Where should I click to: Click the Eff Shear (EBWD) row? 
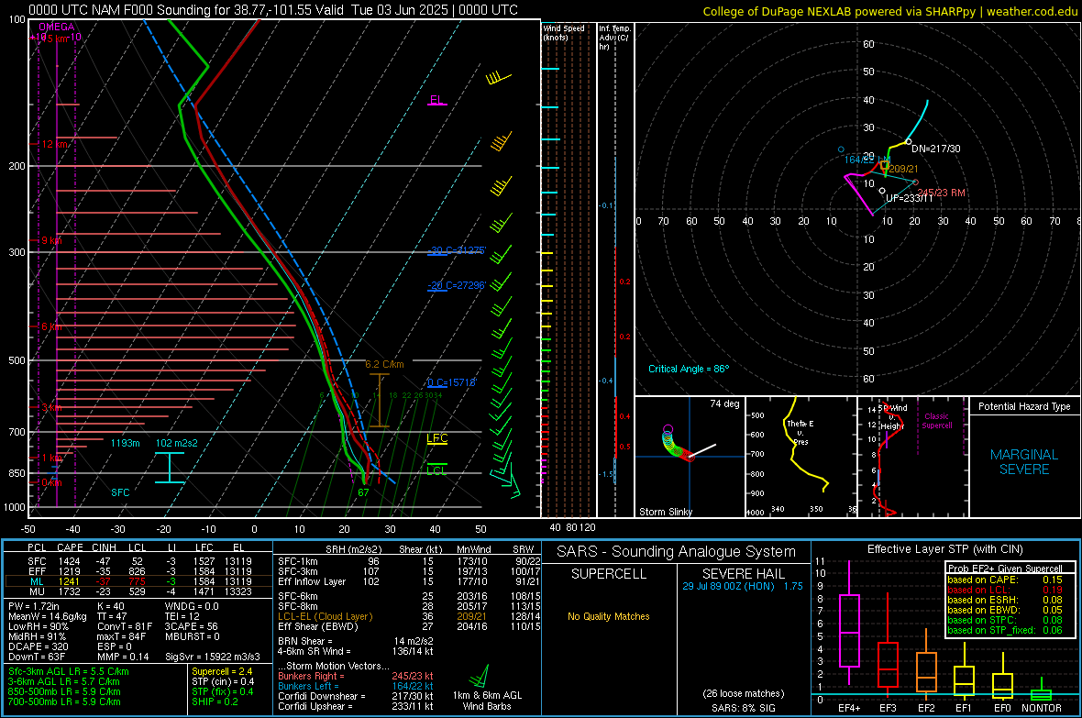409,626
